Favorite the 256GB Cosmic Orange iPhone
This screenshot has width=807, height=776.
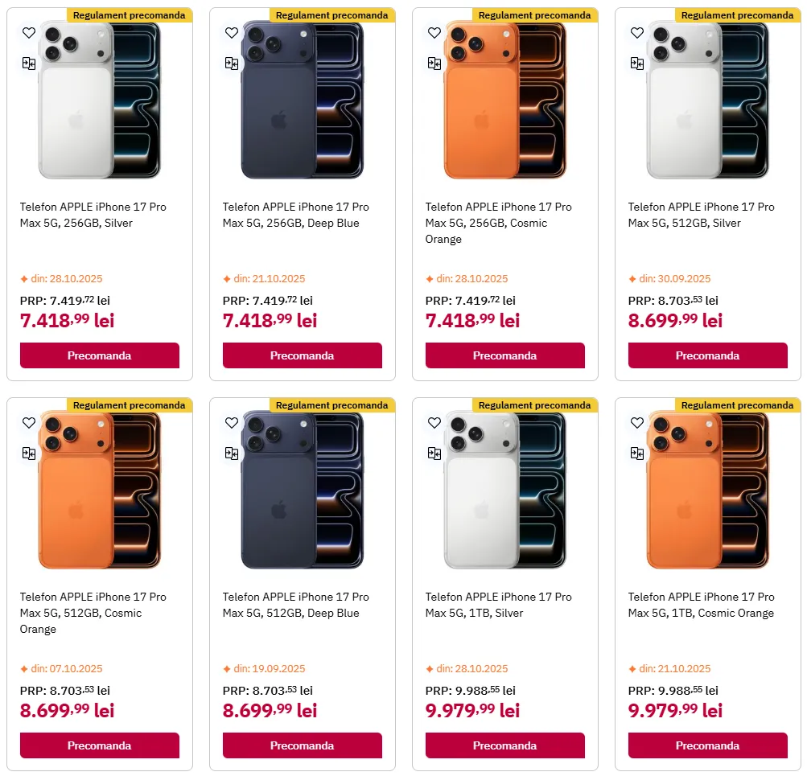(434, 33)
